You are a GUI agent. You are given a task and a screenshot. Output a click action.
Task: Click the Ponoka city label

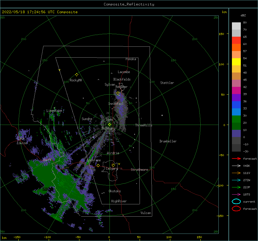[x=131, y=59]
